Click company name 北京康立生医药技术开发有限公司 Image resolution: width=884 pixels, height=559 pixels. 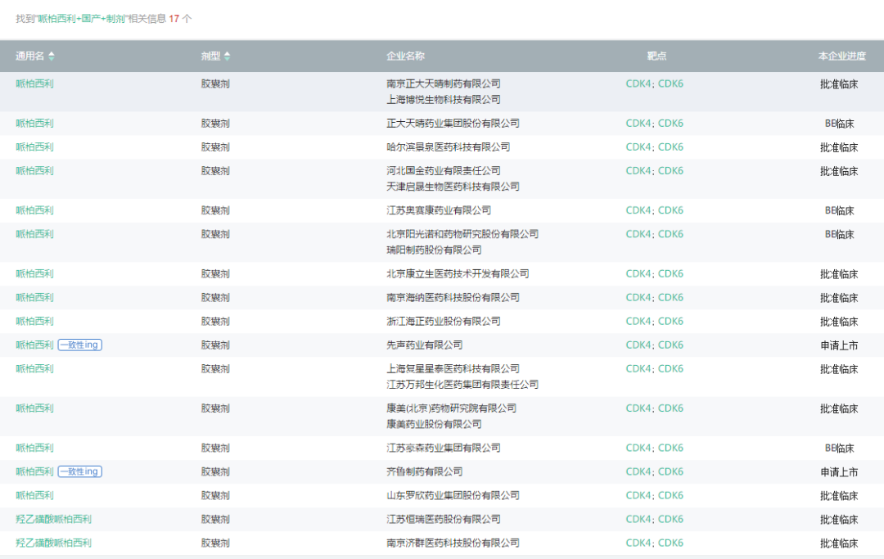point(458,274)
